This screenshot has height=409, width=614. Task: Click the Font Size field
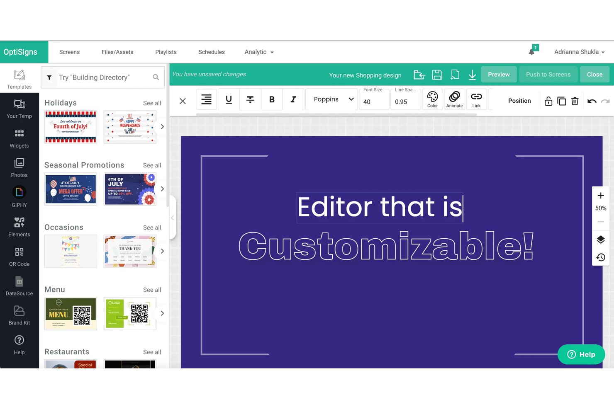click(x=374, y=99)
